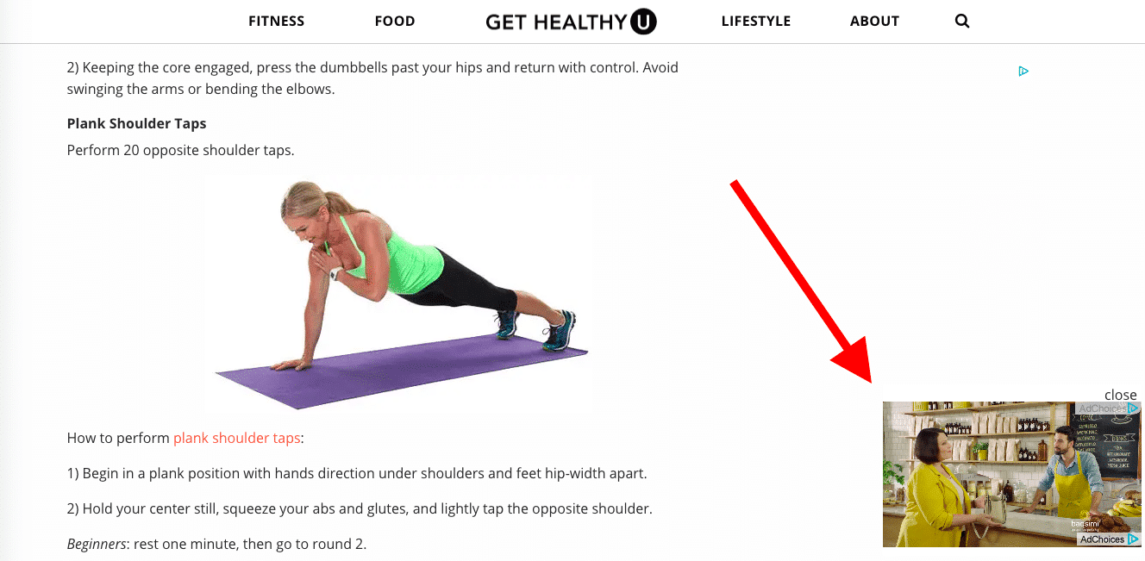Go to the ABOUT page
Screen dimensions: 1145x561
pos(874,22)
